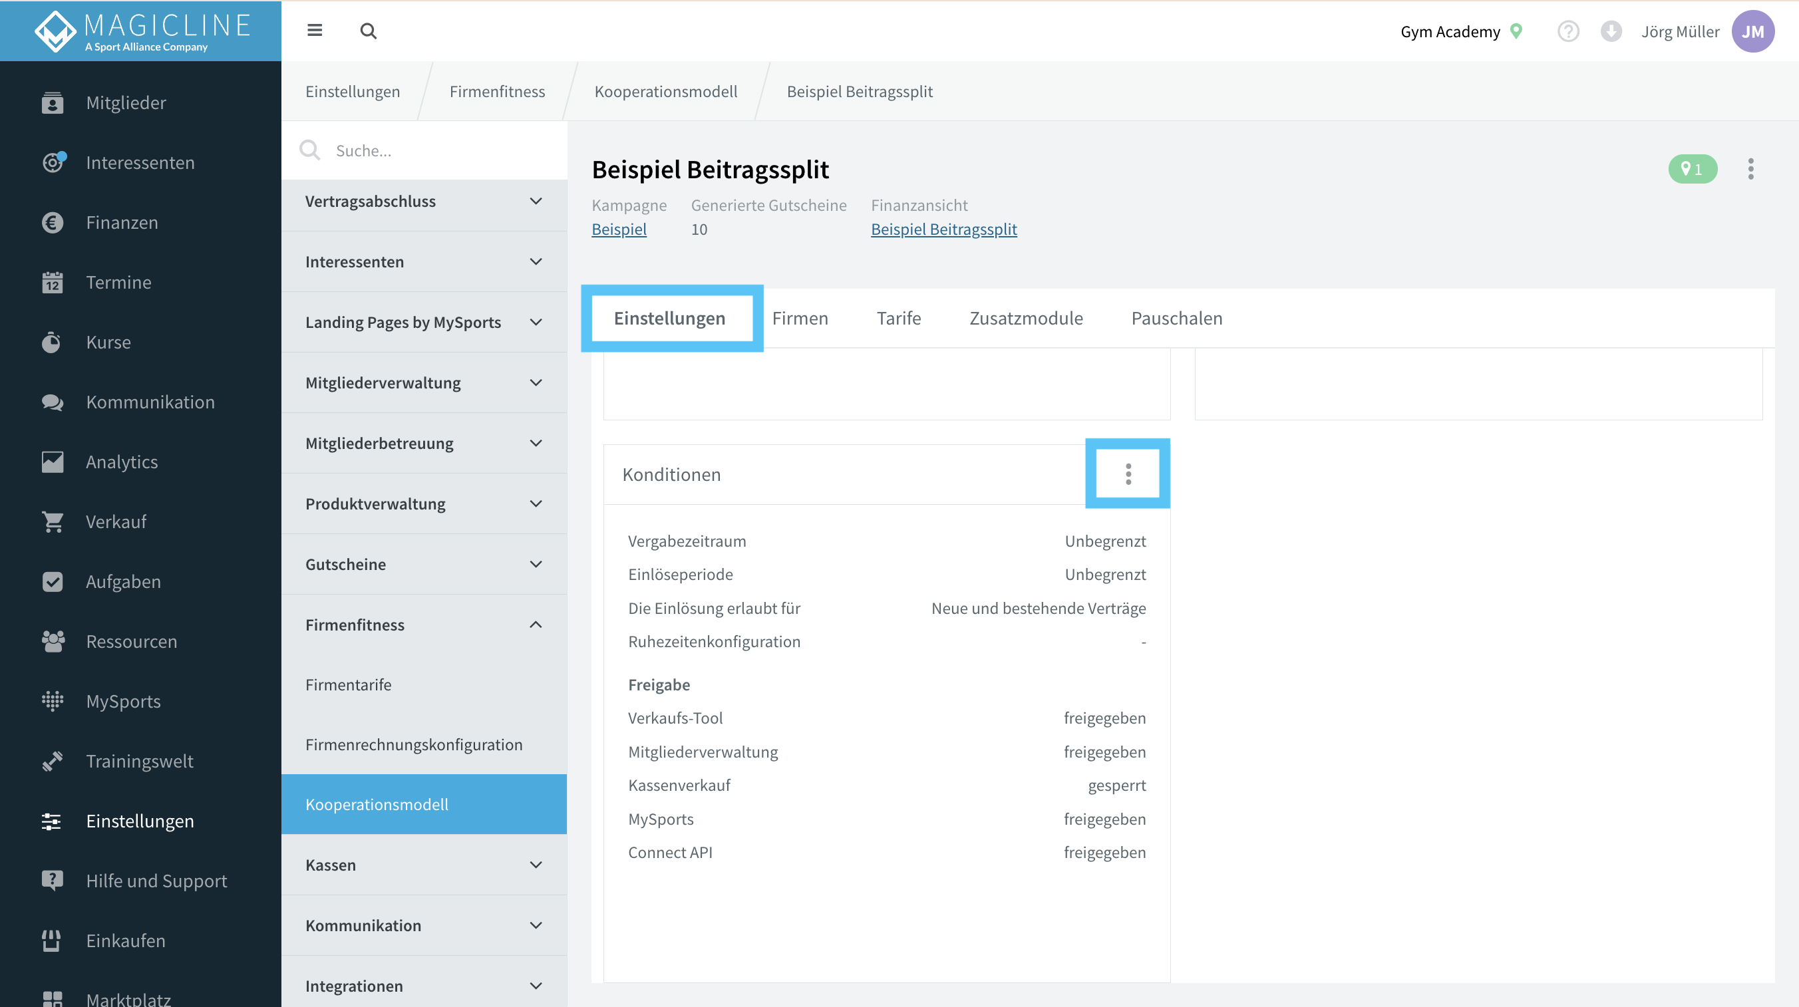The image size is (1799, 1007).
Task: Switch to the Pauschalen tab
Action: [1177, 319]
